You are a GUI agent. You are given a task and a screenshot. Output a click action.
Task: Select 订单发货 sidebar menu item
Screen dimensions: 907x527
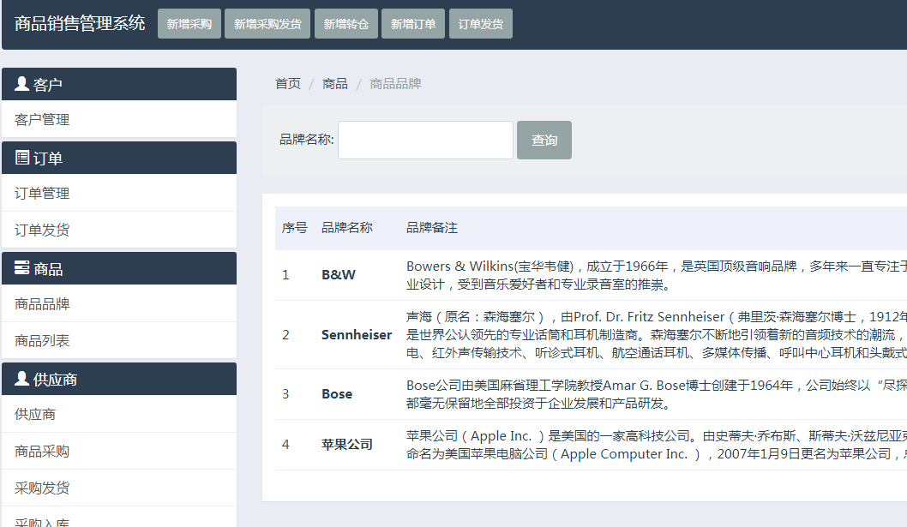[x=42, y=231]
